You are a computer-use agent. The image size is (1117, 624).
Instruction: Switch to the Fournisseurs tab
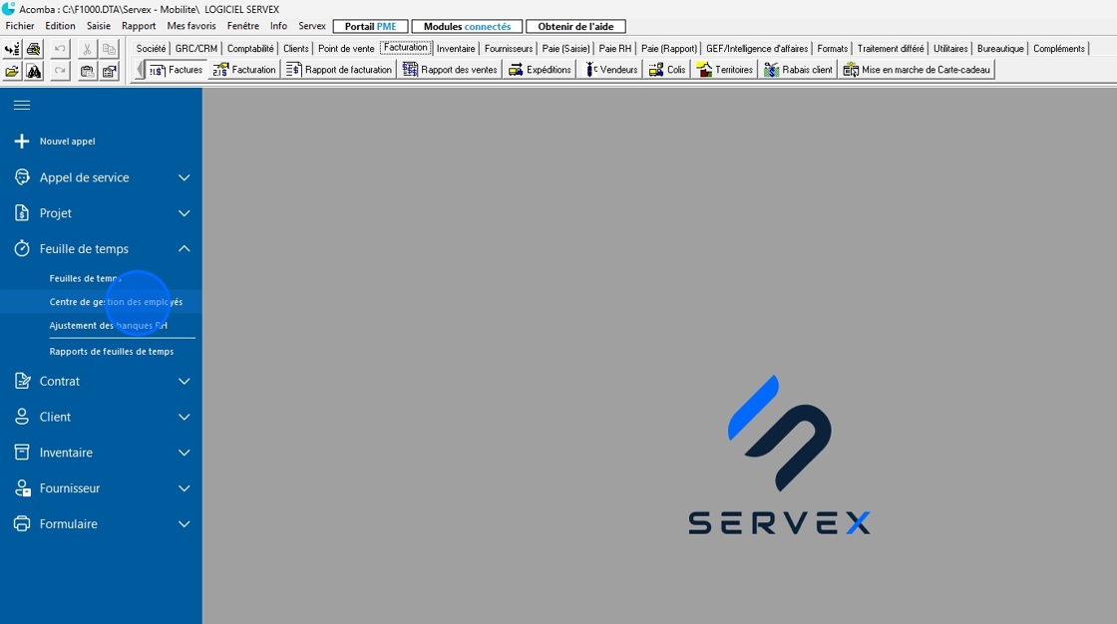[x=509, y=49]
